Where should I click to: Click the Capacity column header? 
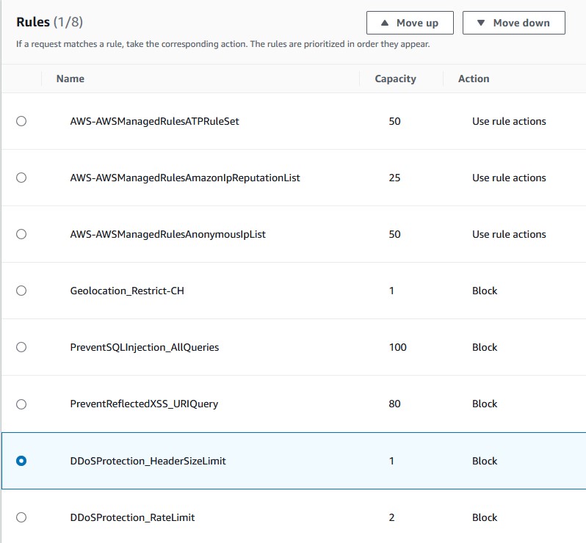pos(395,79)
